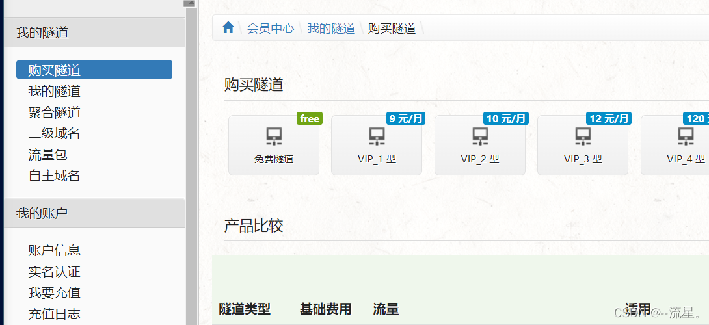Click the free badge on 免费隧道
The height and width of the screenshot is (325, 709).
point(310,118)
